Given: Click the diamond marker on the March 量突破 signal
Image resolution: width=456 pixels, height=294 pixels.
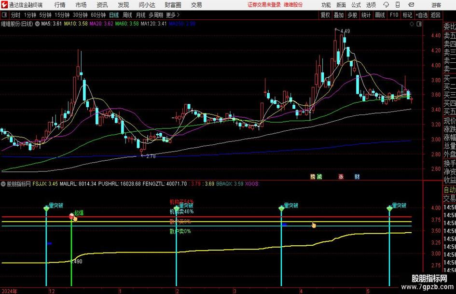Looking at the screenshot, I should (x=281, y=209).
